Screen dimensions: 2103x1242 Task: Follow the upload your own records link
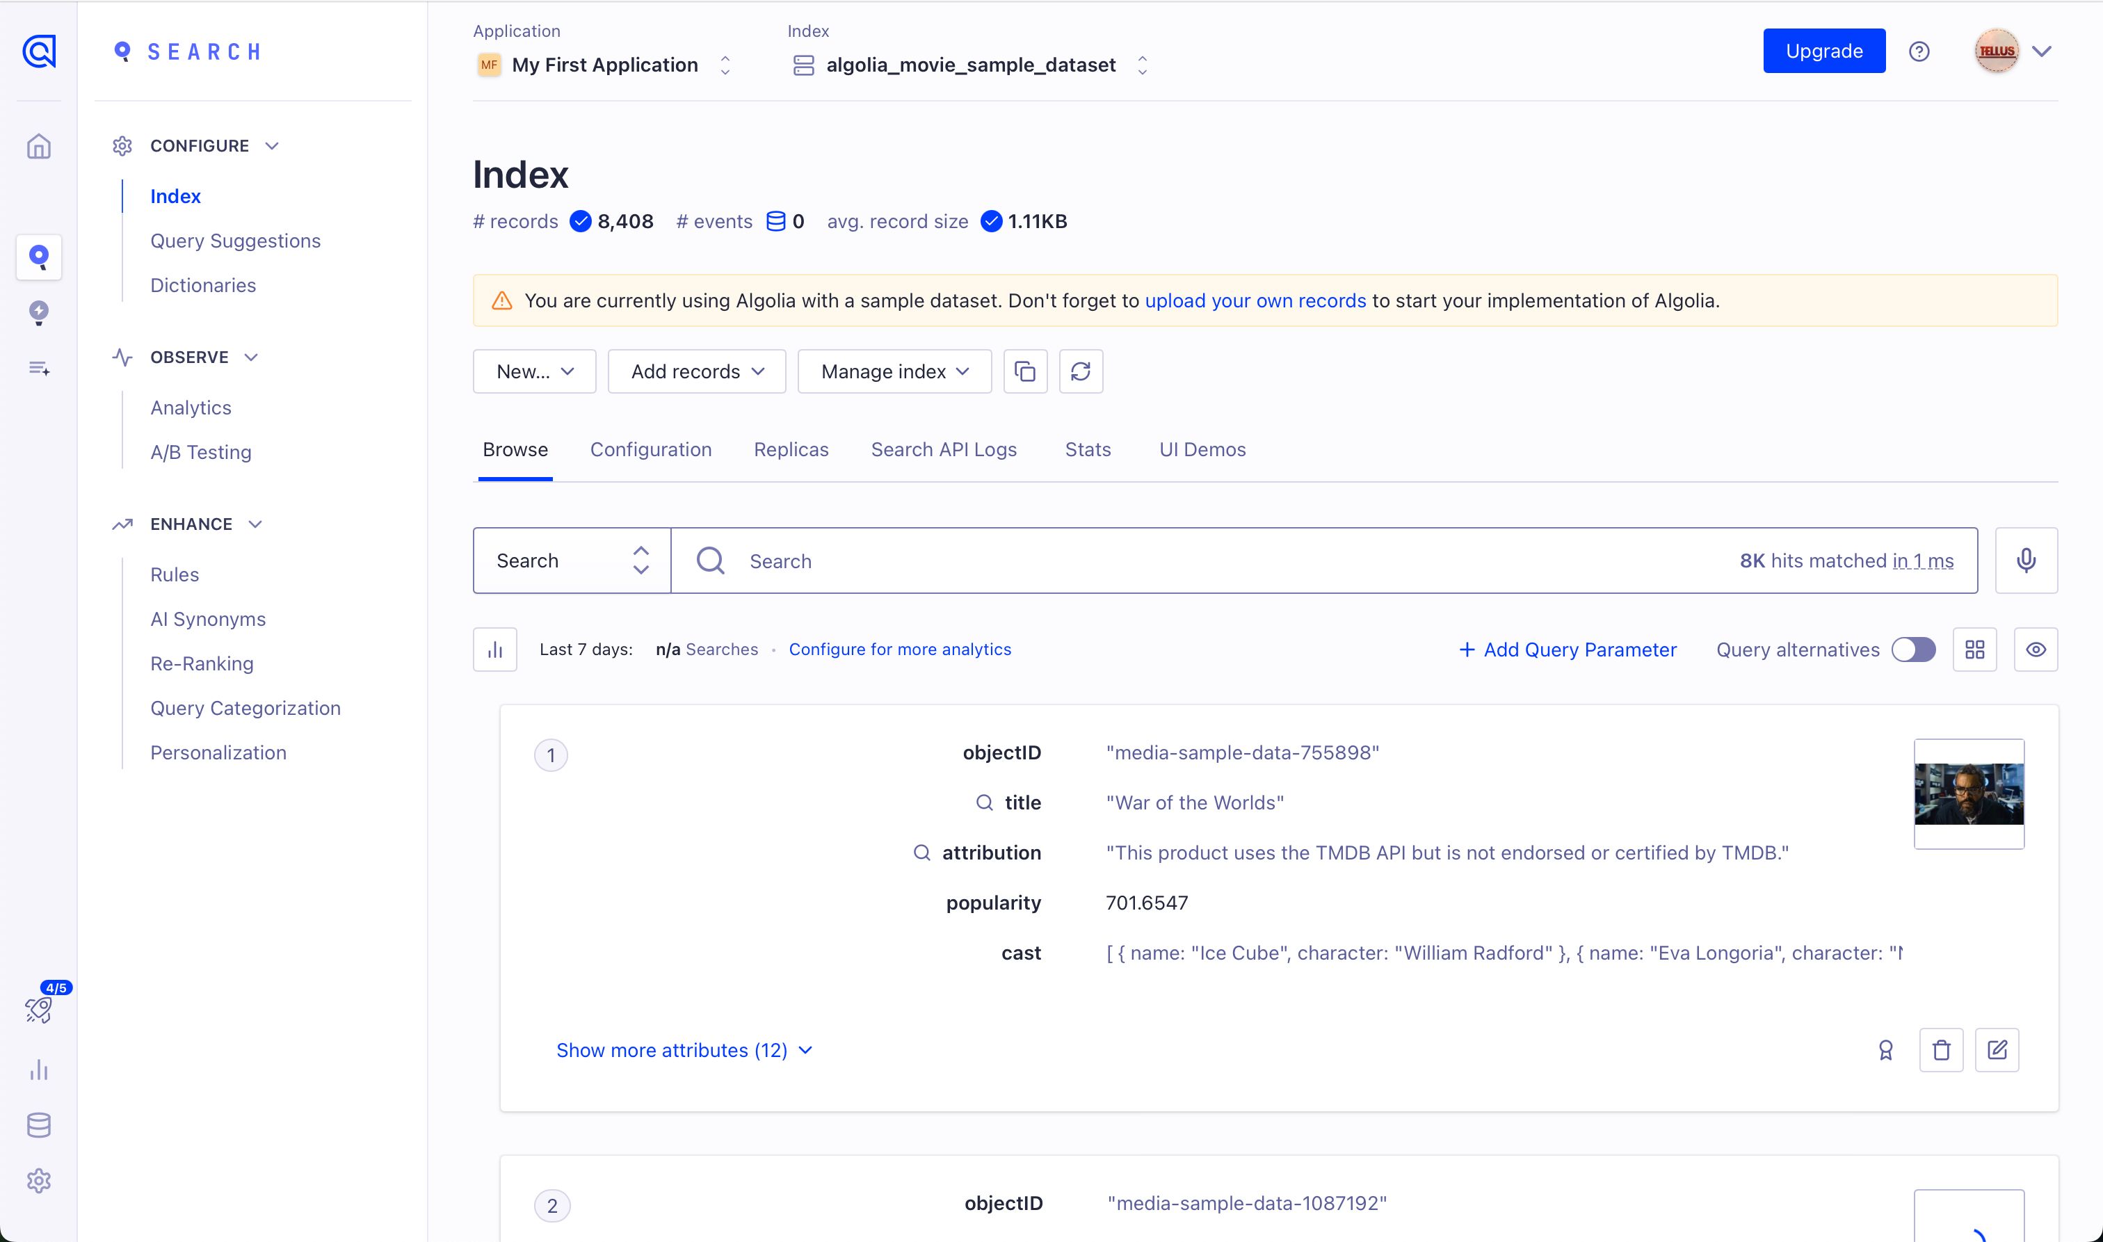click(x=1255, y=300)
